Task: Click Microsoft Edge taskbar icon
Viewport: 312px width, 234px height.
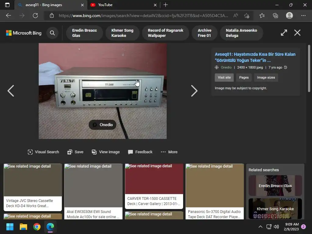Action: [50, 227]
